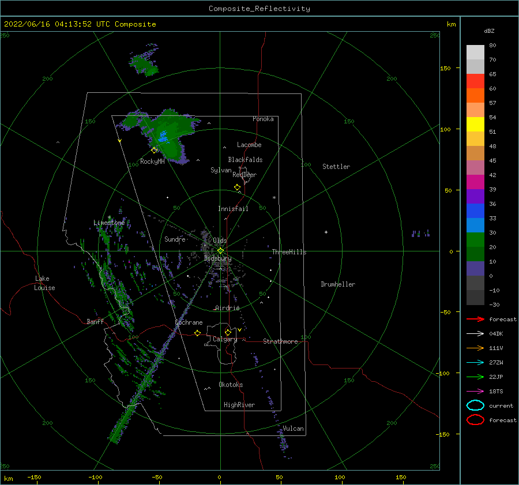
Task: Click the orange 60 dBZ color swatch
Action: click(475, 95)
